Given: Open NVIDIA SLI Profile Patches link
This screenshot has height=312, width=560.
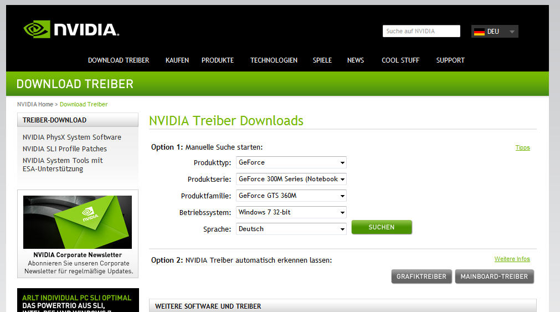Looking at the screenshot, I should pos(65,149).
